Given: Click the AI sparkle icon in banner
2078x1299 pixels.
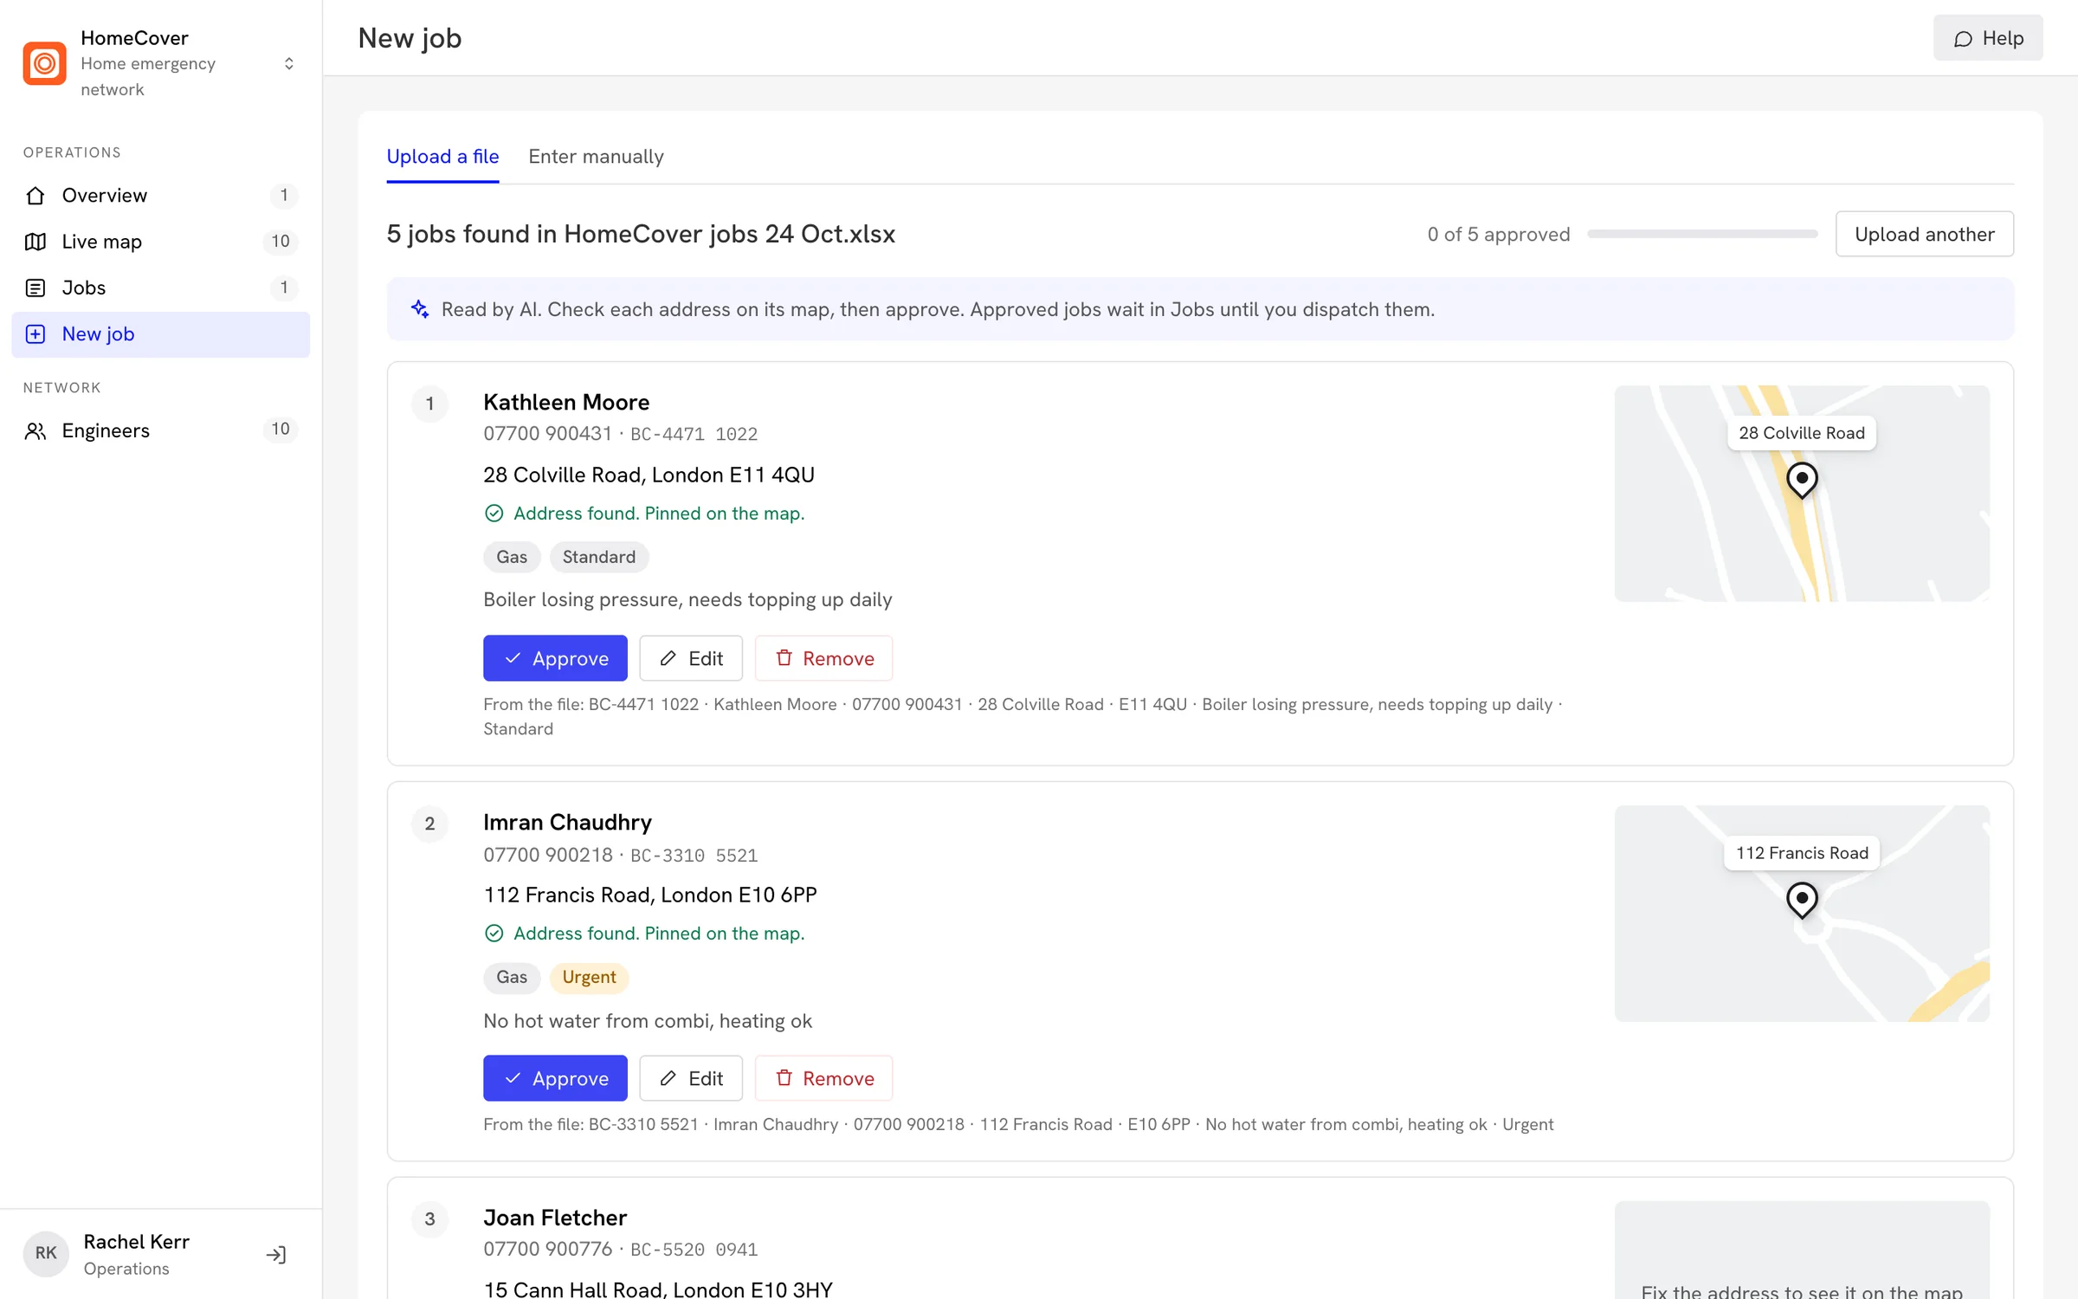Looking at the screenshot, I should click(x=420, y=309).
